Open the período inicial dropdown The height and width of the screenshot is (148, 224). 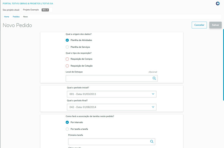click(111, 94)
